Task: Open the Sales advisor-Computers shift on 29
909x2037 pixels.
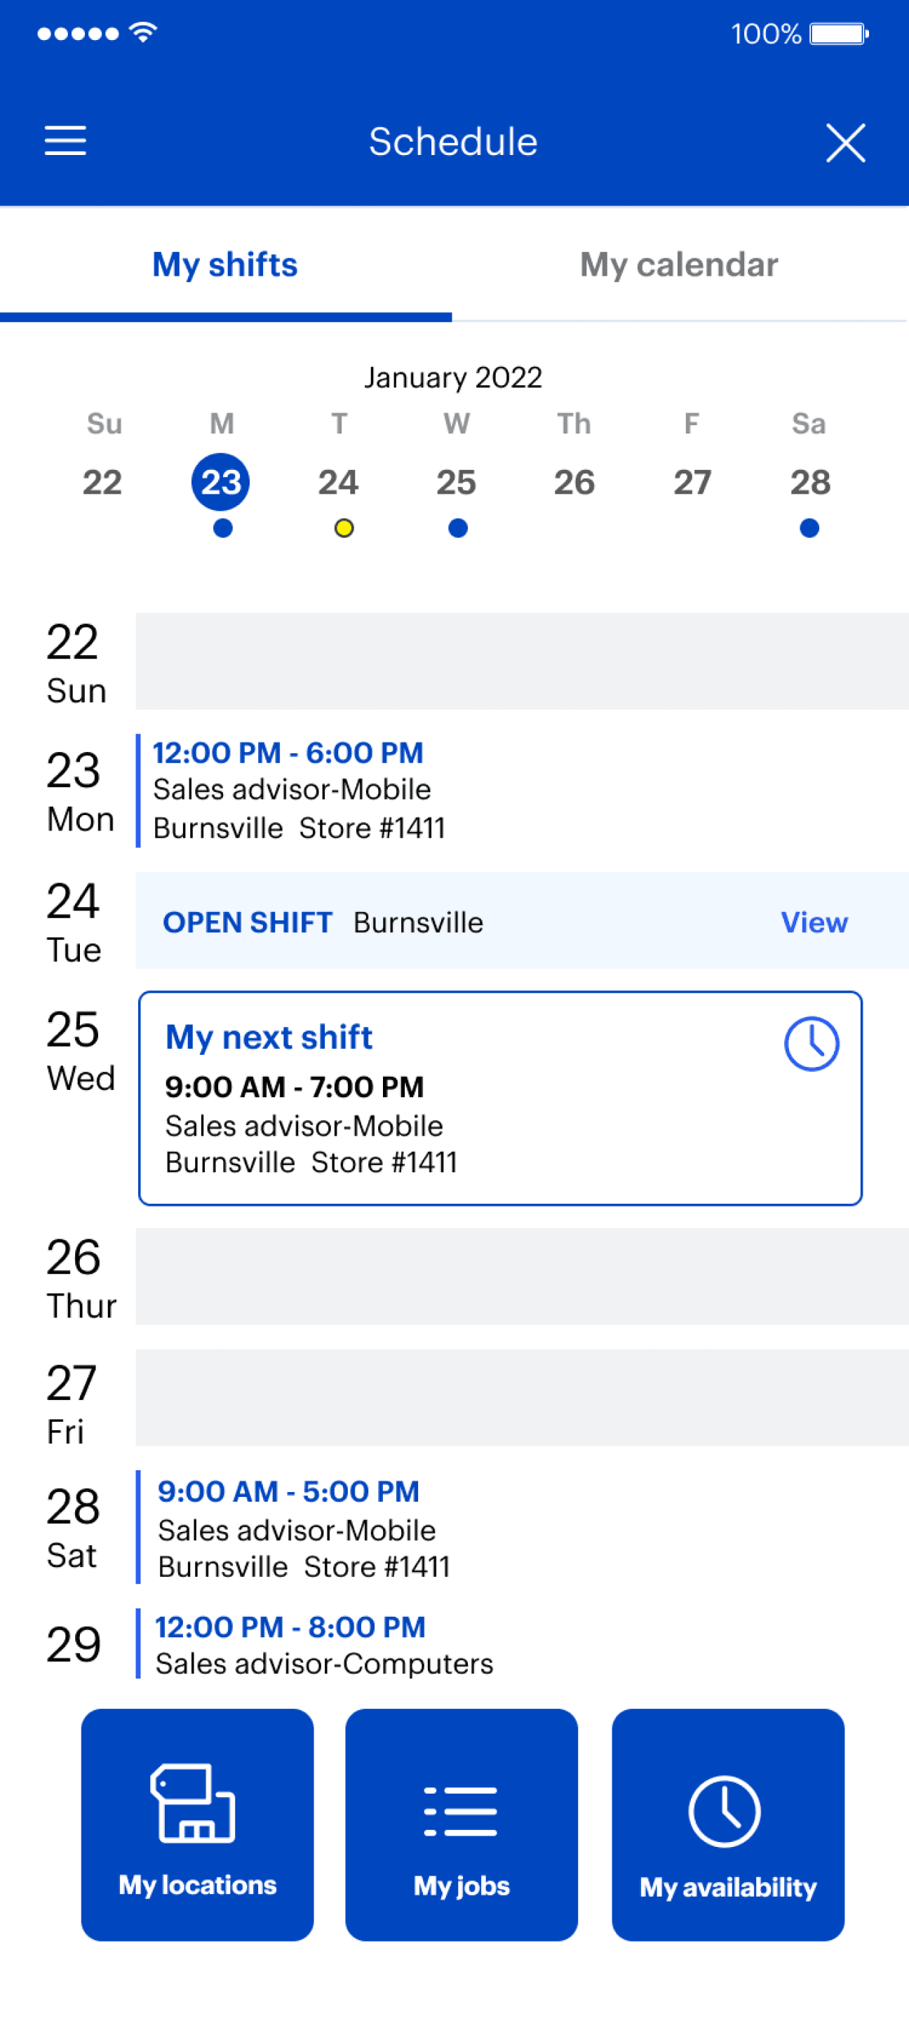Action: click(522, 1643)
